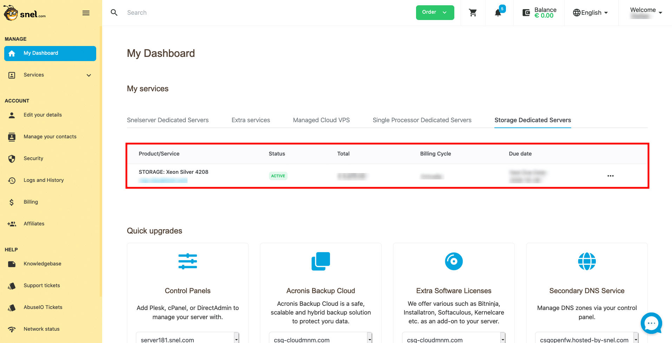
Task: Open the green Order dropdown button
Action: [x=435, y=13]
